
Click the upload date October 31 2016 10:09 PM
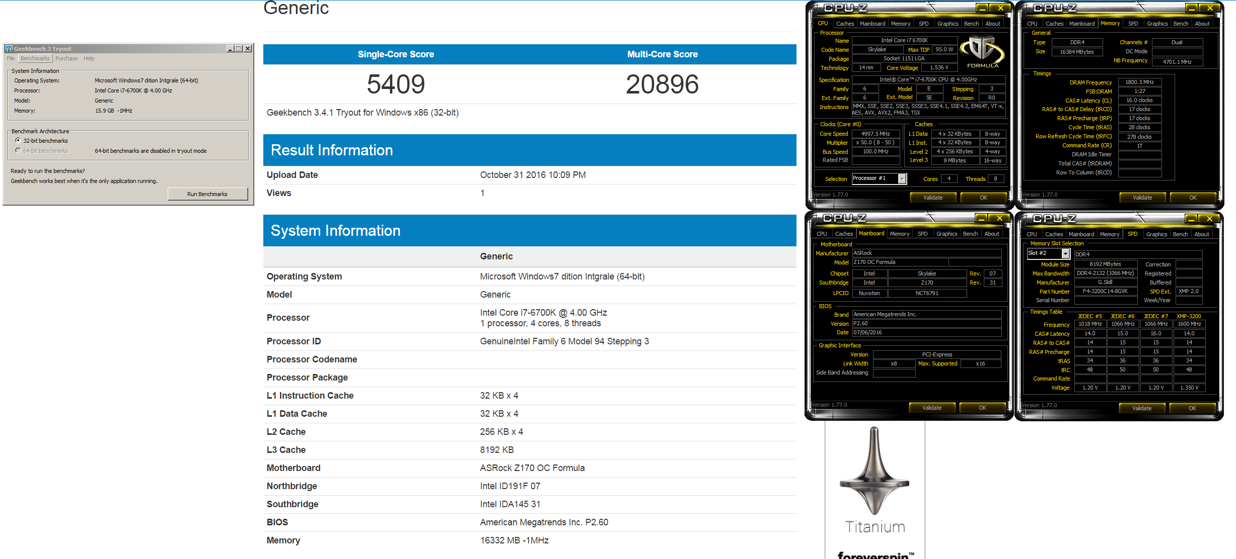(533, 175)
